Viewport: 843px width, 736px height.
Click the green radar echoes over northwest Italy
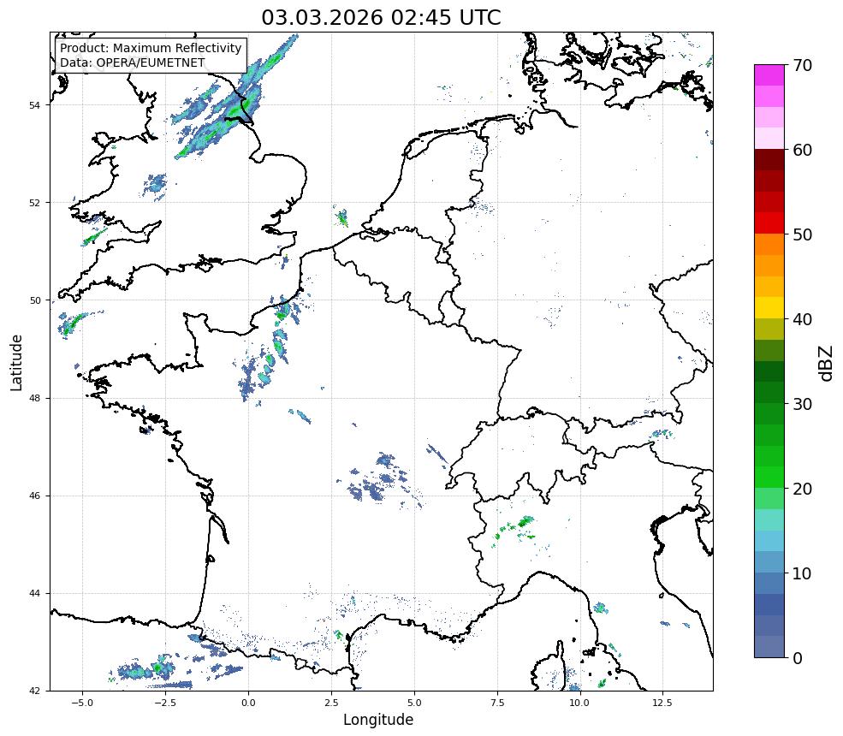(516, 527)
